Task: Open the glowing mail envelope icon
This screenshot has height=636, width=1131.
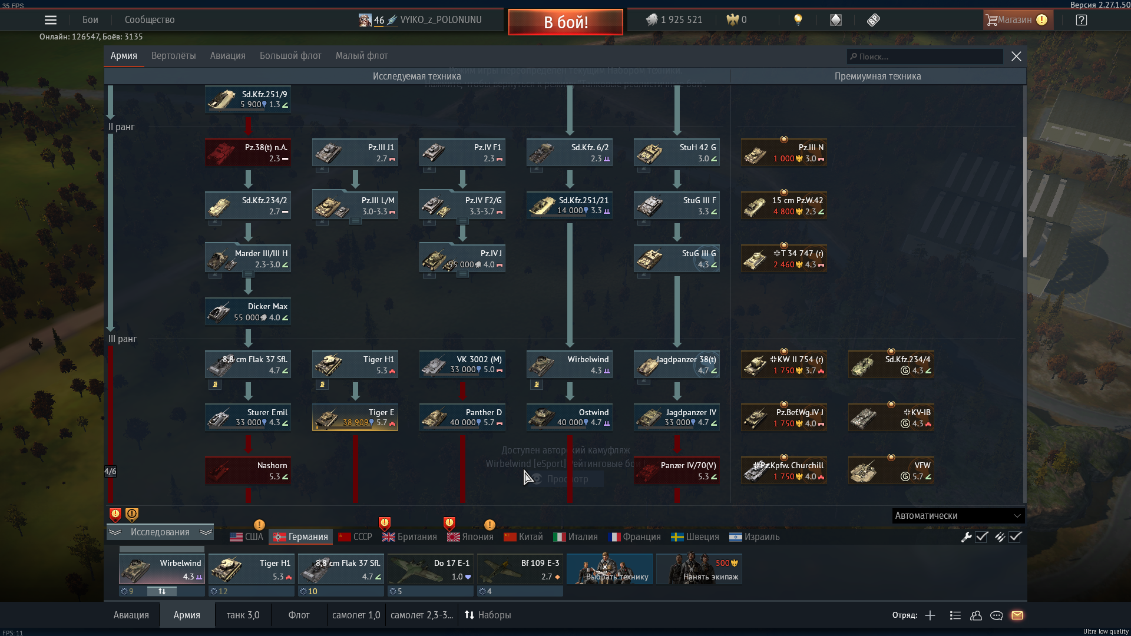Action: tap(1017, 615)
